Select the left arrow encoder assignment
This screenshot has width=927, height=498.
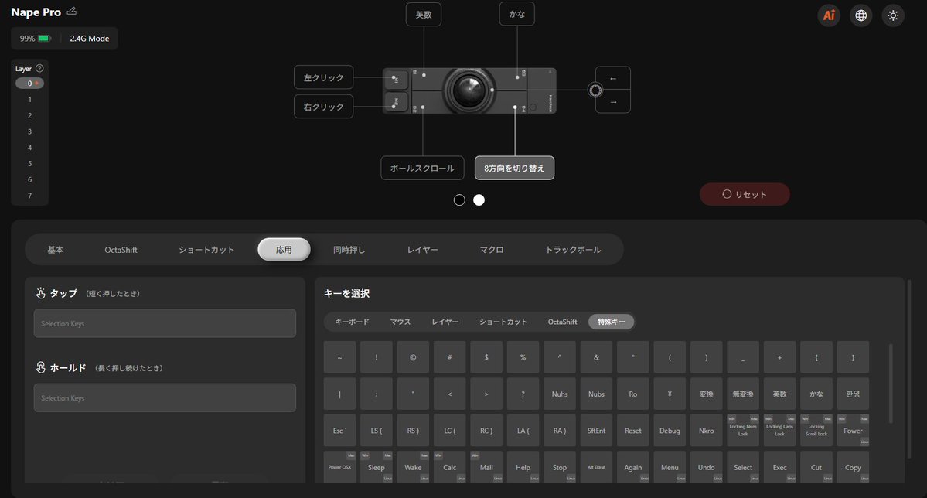612,79
